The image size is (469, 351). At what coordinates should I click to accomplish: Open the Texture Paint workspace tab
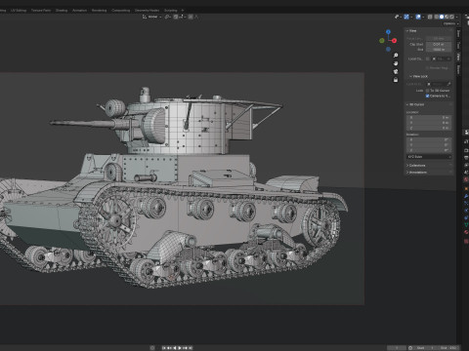coord(41,11)
